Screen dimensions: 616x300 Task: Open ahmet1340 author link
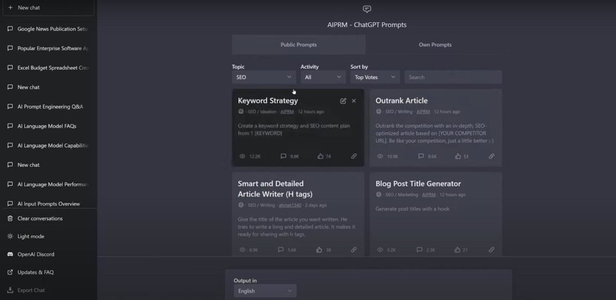click(x=290, y=205)
